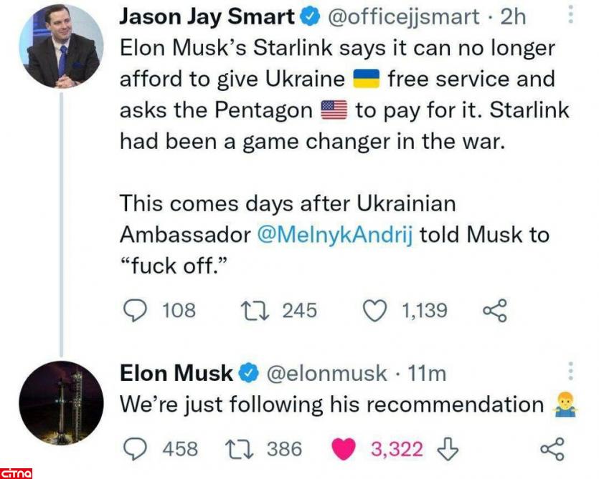This screenshot has width=599, height=479.
Task: Share Jason Jay Smart's tweet
Action: (495, 310)
